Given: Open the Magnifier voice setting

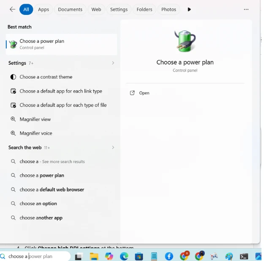Looking at the screenshot, I should (61, 133).
